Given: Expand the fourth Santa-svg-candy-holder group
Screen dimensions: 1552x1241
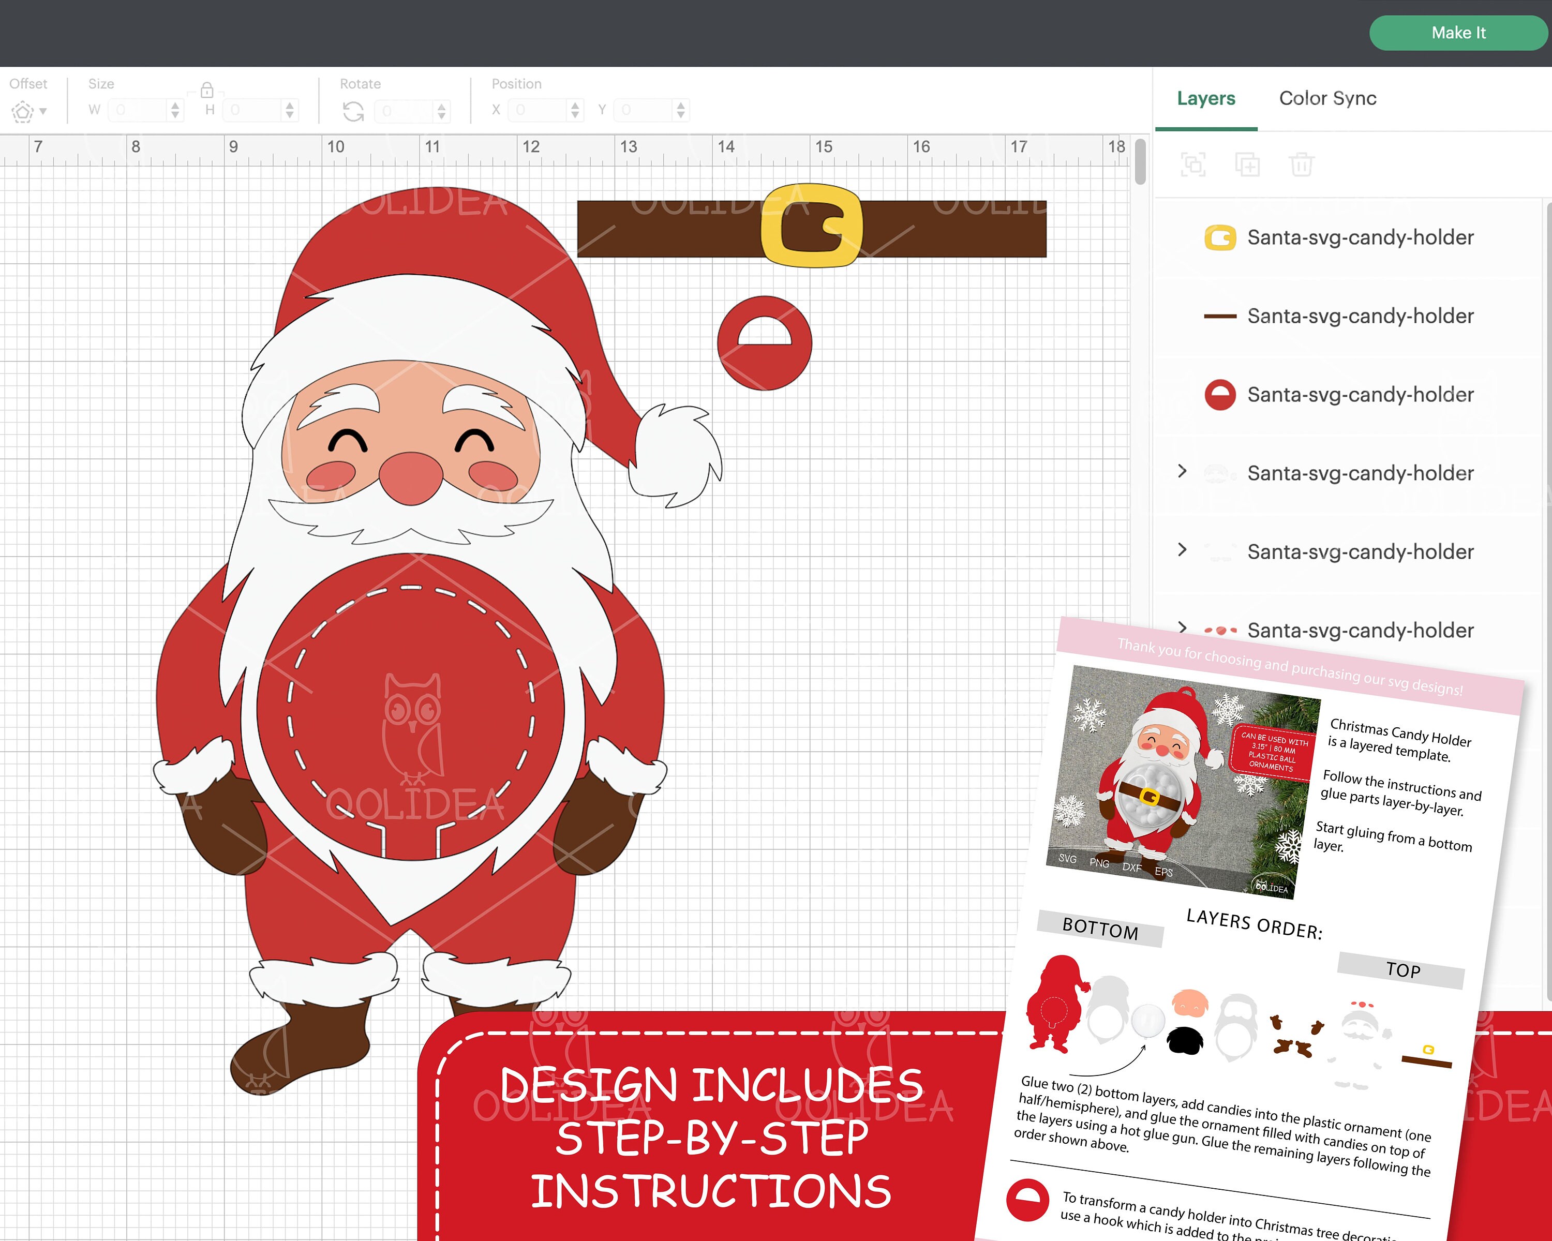Looking at the screenshot, I should pyautogui.click(x=1183, y=471).
